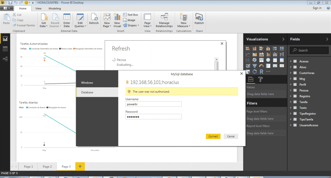Select the Clustered column chart visual
Viewport: 331px width, 178px height.
pos(268,48)
